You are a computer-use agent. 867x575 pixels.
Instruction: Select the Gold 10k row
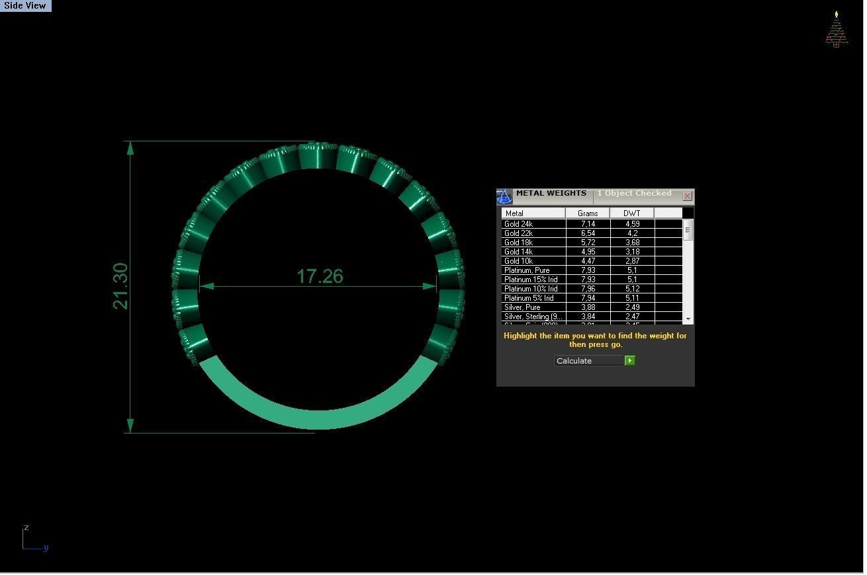(x=592, y=261)
